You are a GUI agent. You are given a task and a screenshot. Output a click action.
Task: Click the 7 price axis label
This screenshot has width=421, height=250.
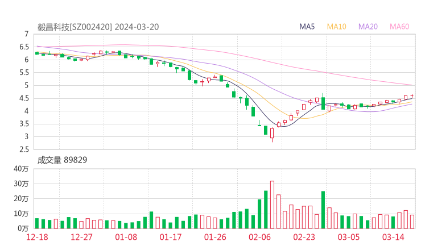[x=26, y=34]
